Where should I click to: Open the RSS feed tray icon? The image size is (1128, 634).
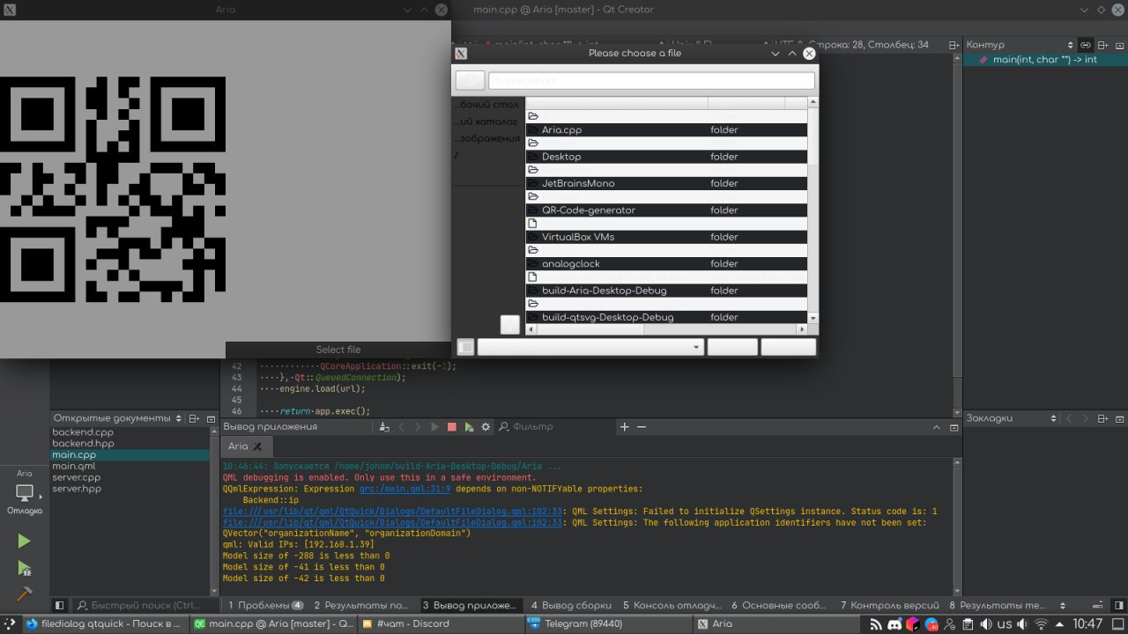tap(877, 623)
